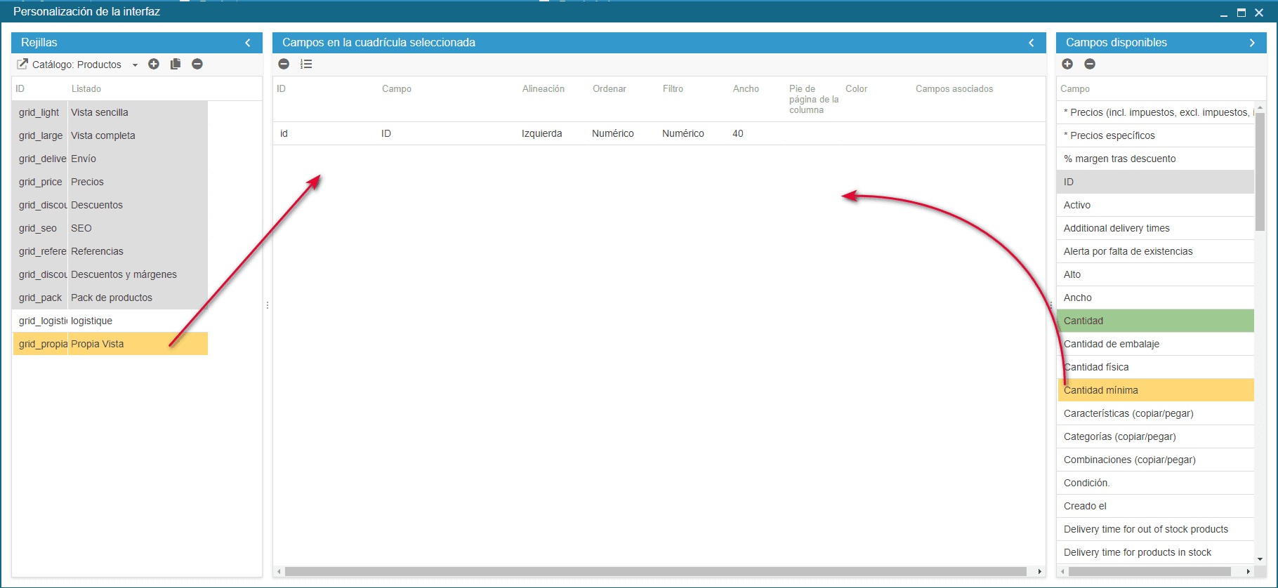This screenshot has height=588, width=1278.
Task: Collapse the Campos en la cuadrícula seleccionada panel
Action: (x=1032, y=43)
